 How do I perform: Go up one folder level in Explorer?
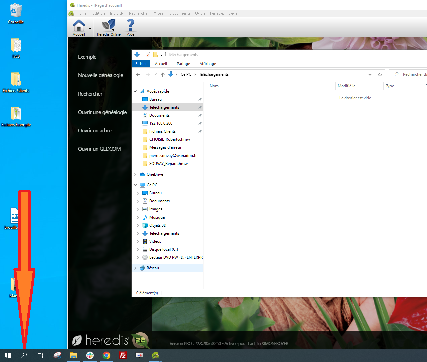click(163, 74)
